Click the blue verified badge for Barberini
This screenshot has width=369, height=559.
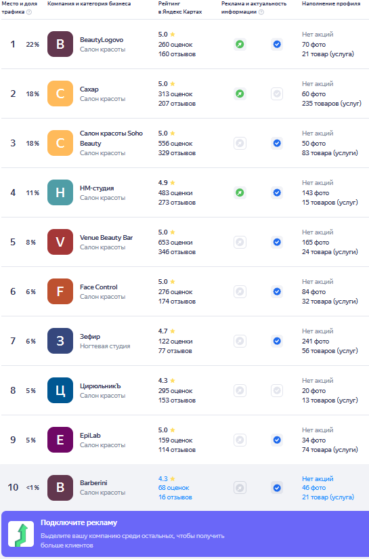pos(277,488)
